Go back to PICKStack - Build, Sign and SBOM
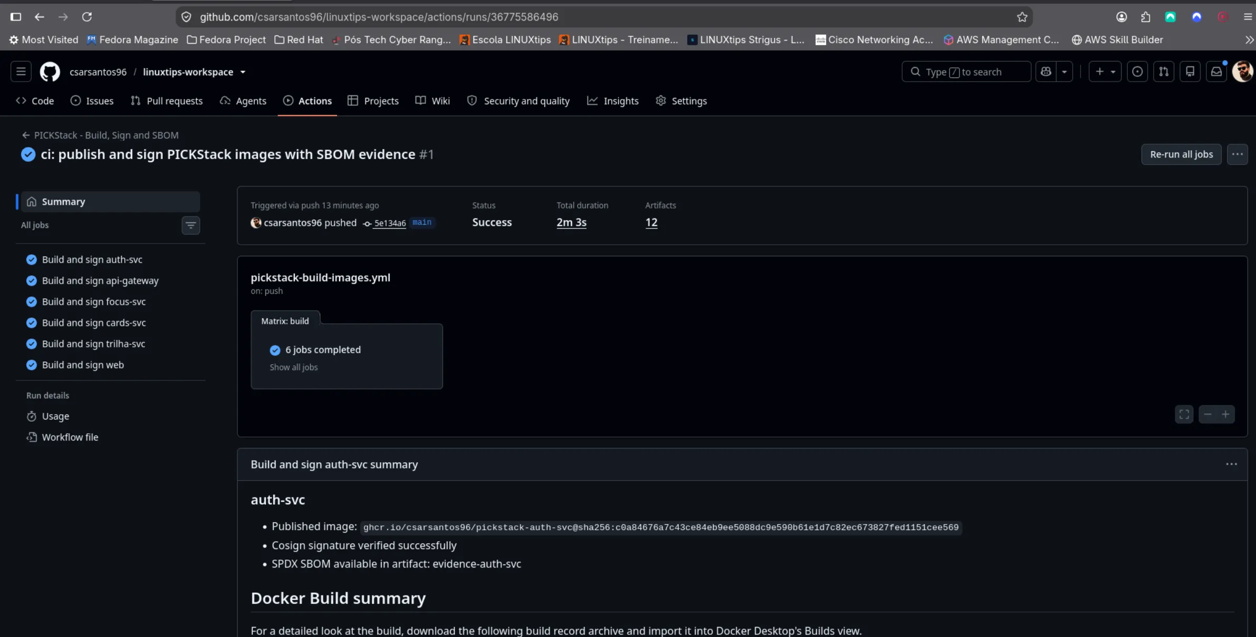This screenshot has height=637, width=1256. [100, 135]
